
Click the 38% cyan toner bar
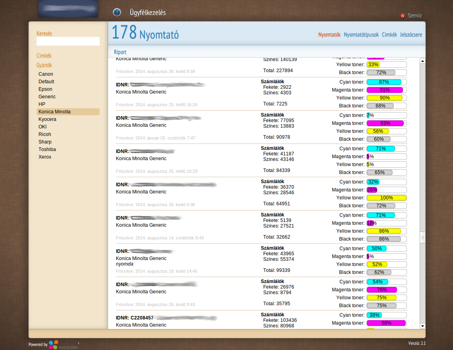[x=387, y=315]
